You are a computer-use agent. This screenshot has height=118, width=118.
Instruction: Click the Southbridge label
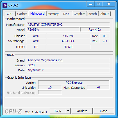(x=16, y=41)
